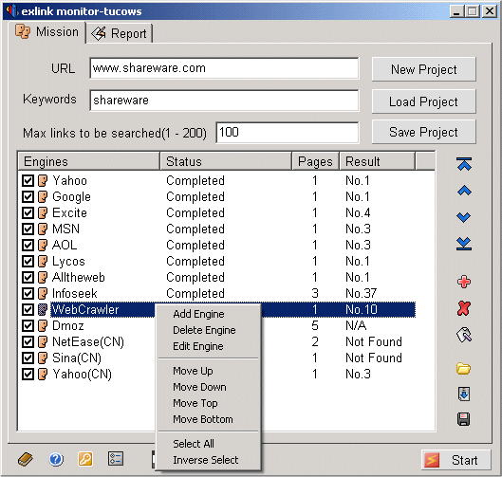
Task: Select the Excite engine name
Action: tap(69, 212)
